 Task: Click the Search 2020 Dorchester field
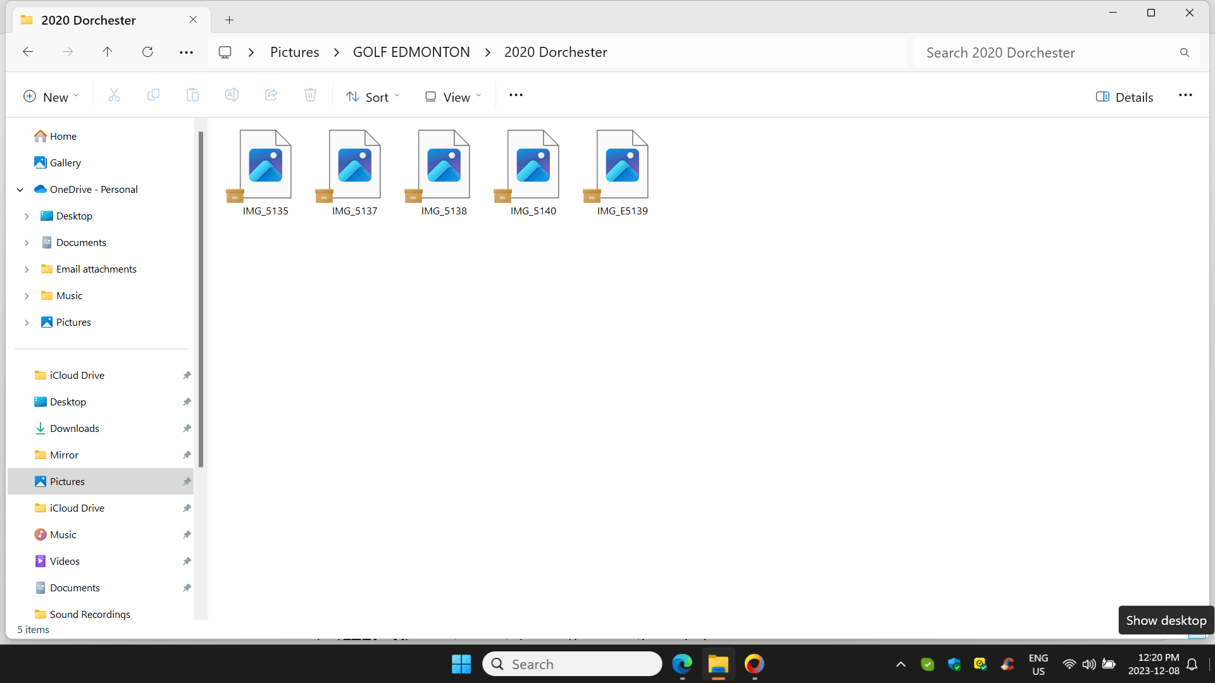[x=1047, y=52]
